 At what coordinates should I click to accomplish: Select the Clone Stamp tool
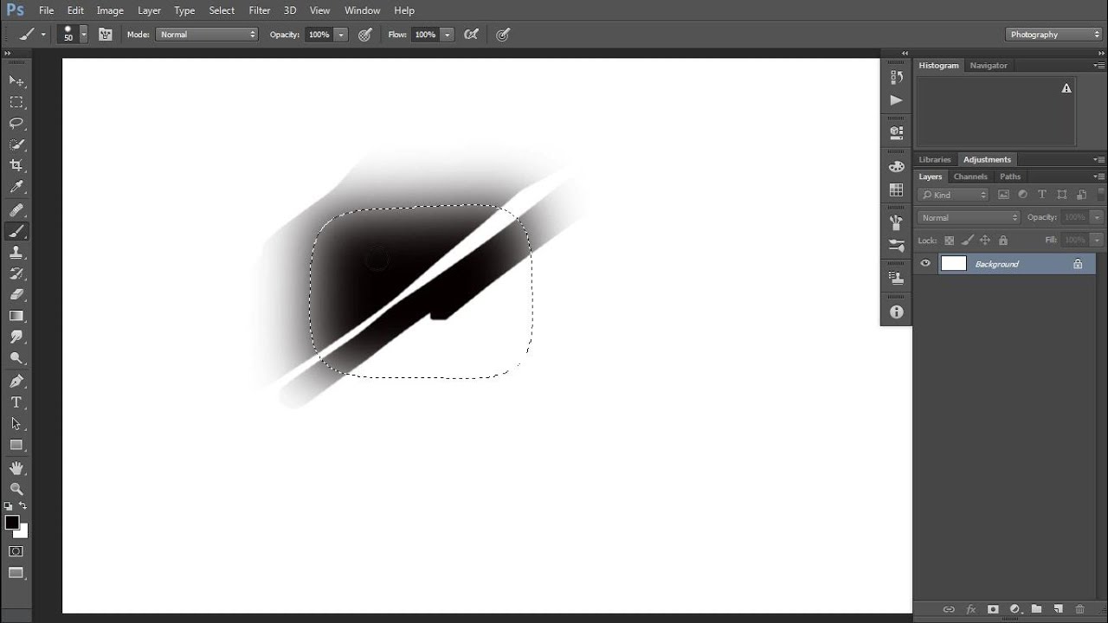[16, 253]
